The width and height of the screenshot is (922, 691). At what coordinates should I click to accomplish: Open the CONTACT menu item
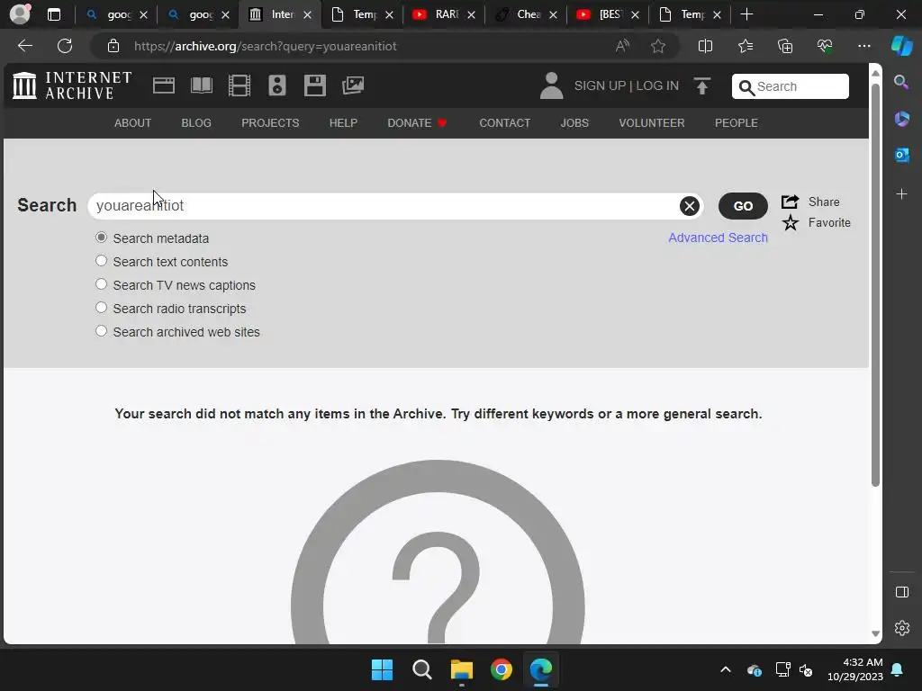coord(504,122)
